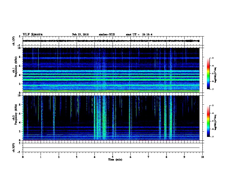Click the time axis tick label '1'
Image resolution: width=228 pixels, height=176 pixels.
[41, 157]
